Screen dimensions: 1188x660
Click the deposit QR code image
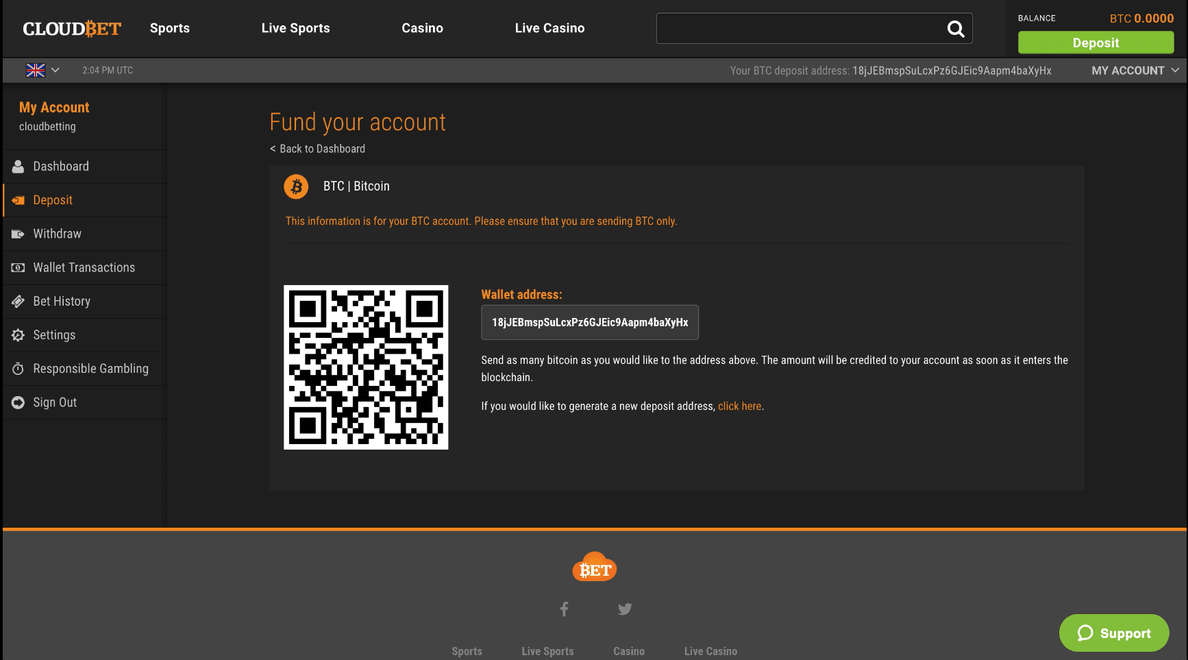pos(366,367)
